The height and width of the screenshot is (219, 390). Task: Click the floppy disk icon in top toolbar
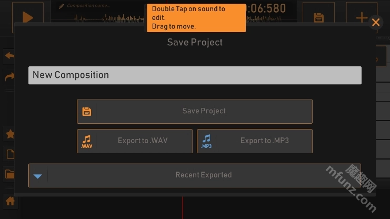318,17
